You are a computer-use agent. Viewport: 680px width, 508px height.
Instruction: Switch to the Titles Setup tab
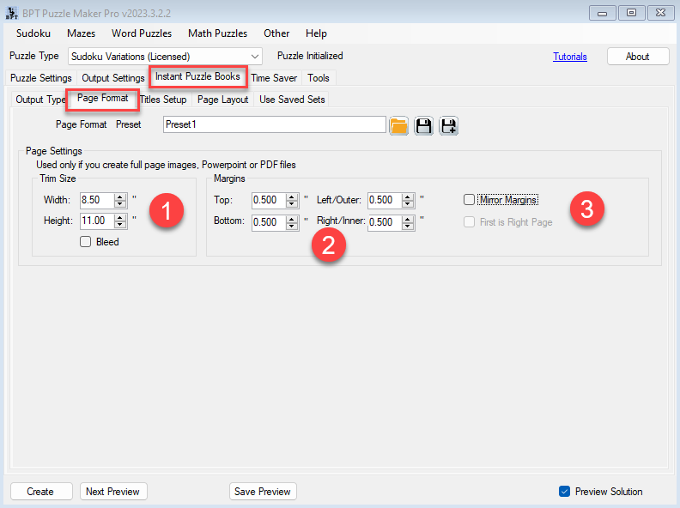163,100
